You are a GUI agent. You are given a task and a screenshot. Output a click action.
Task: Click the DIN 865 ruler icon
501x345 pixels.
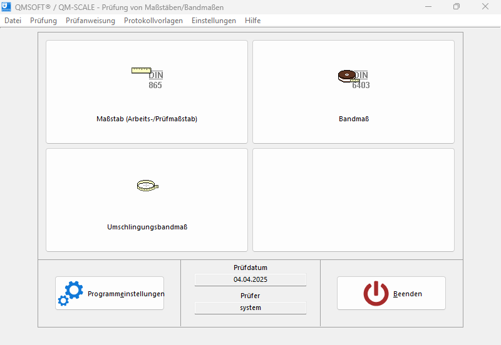point(147,78)
